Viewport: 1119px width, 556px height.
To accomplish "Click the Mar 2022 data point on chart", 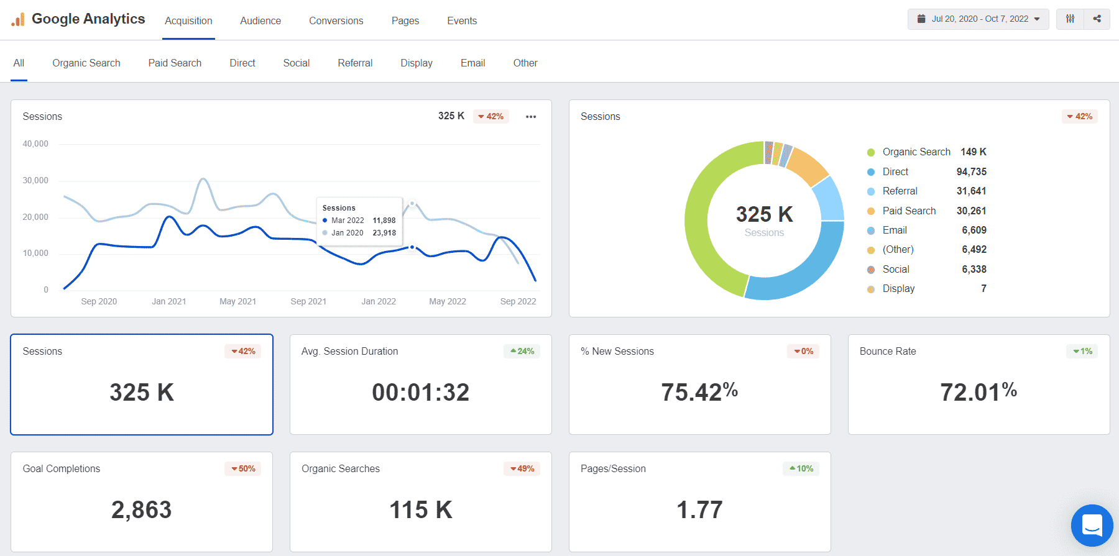I will [412, 247].
